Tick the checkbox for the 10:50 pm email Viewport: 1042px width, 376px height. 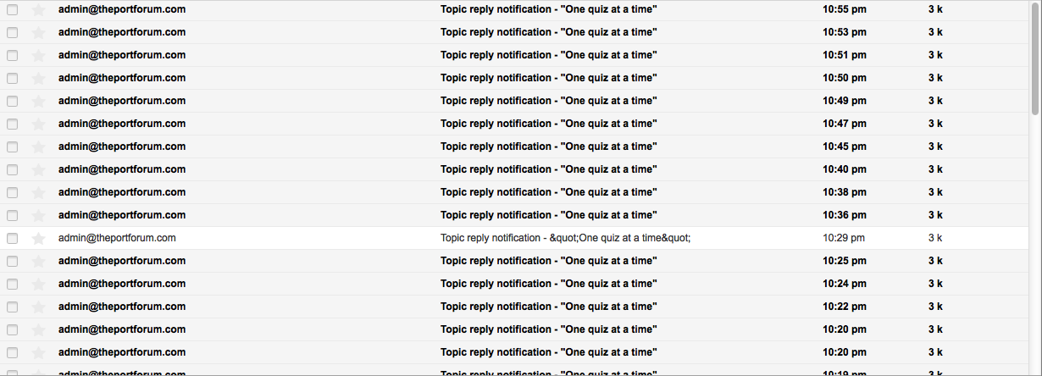point(12,79)
